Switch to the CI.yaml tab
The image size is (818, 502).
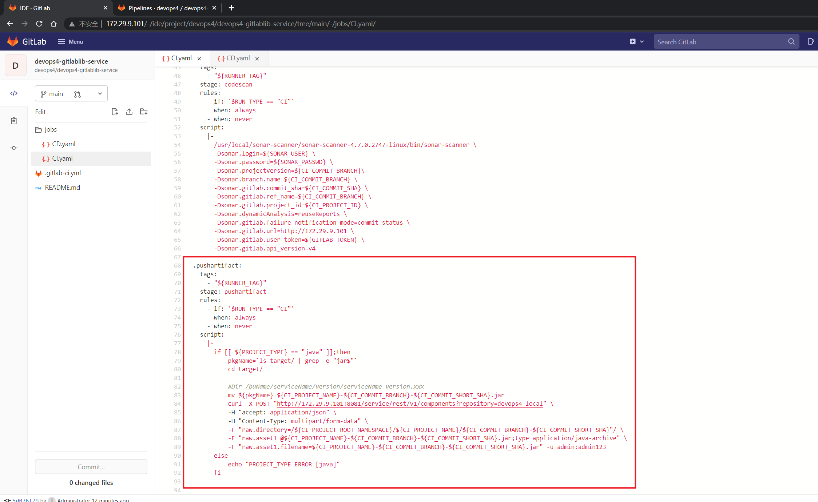point(178,59)
